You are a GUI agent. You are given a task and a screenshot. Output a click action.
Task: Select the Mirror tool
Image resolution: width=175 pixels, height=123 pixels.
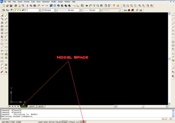tap(2, 23)
